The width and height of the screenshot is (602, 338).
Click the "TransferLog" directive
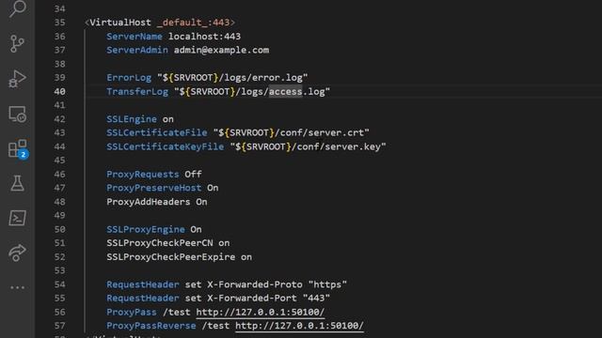[x=137, y=92]
